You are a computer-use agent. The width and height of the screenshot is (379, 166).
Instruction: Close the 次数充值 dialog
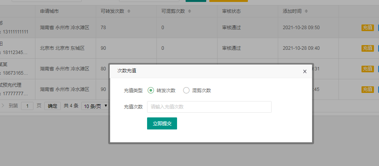305,71
